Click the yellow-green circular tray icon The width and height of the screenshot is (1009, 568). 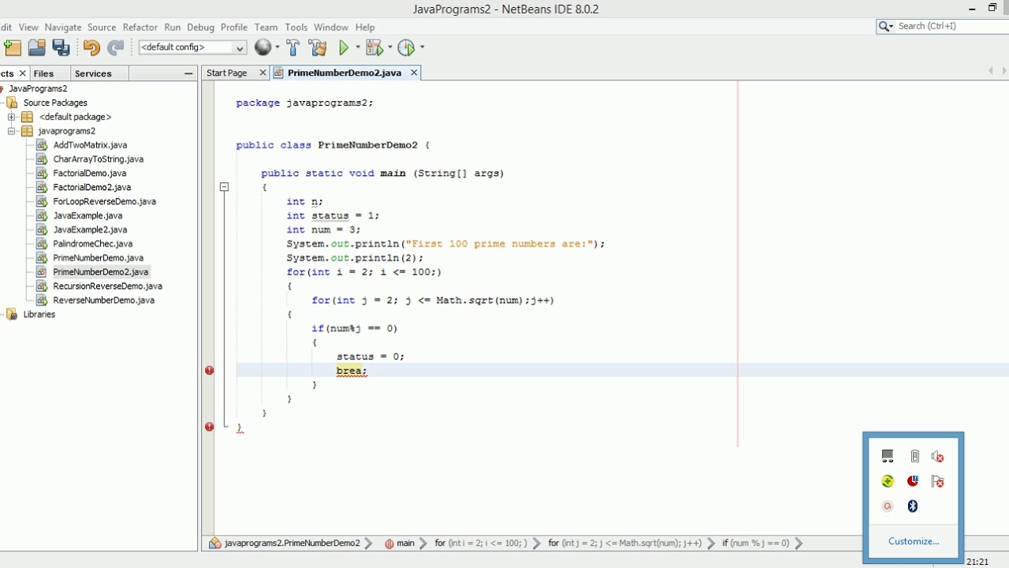pos(888,481)
